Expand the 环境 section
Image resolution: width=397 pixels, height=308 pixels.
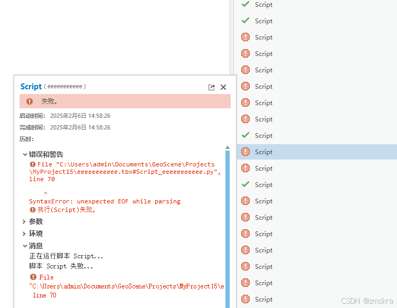pos(24,234)
